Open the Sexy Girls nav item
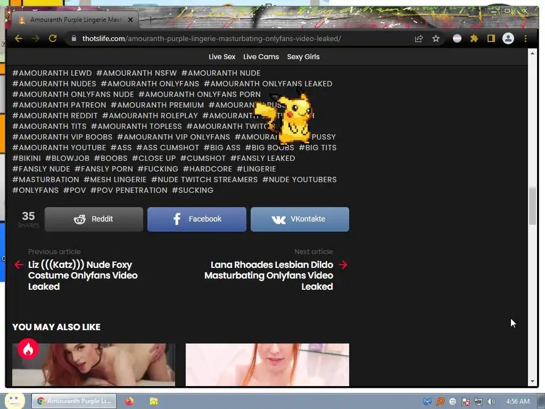The width and height of the screenshot is (545, 409). tap(303, 56)
